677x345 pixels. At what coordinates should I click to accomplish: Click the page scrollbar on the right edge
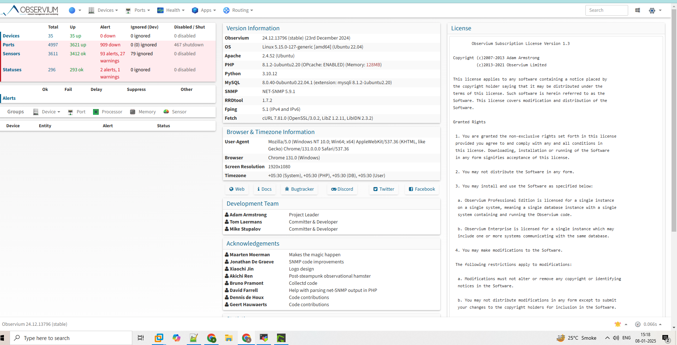click(674, 121)
